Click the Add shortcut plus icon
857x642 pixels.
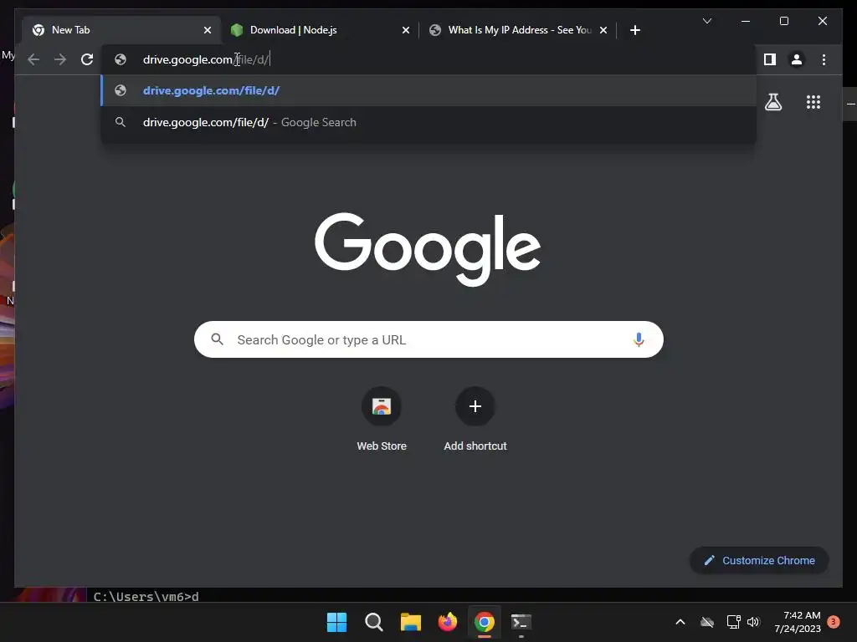pyautogui.click(x=475, y=406)
